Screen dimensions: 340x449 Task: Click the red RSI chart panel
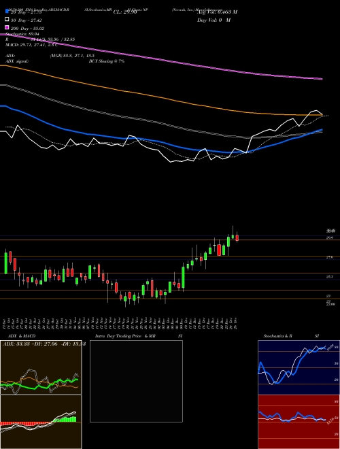299,422
